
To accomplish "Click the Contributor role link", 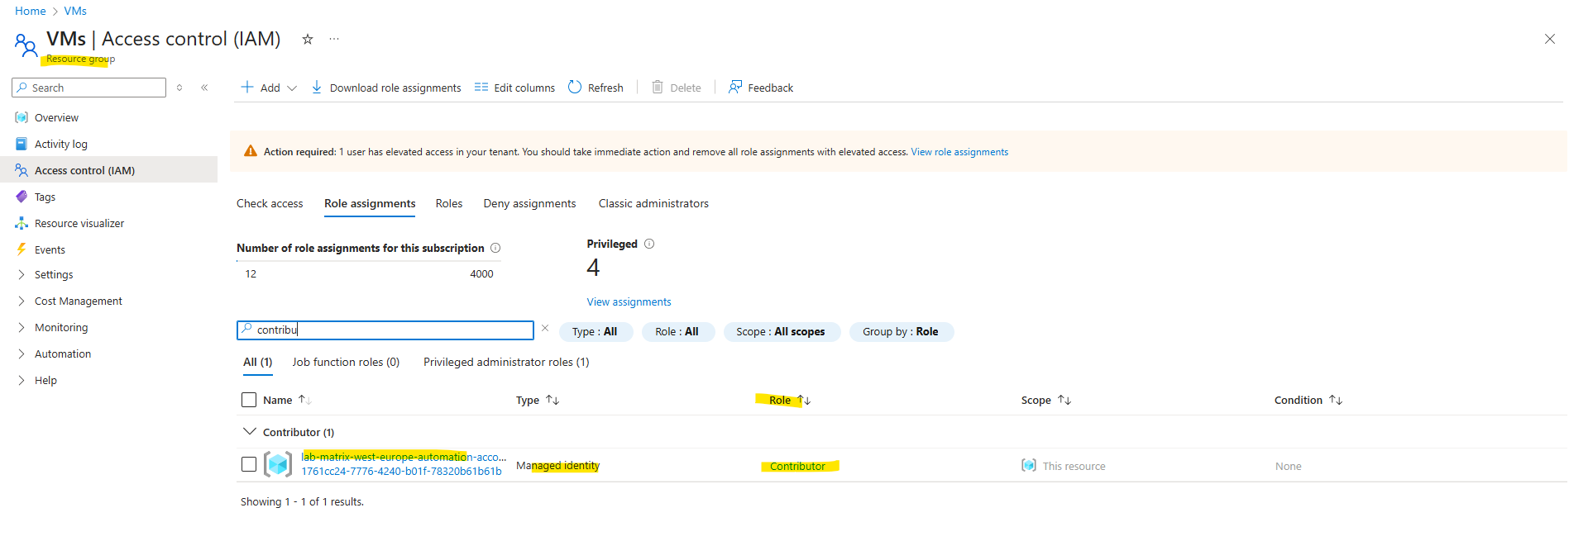I will click(797, 467).
